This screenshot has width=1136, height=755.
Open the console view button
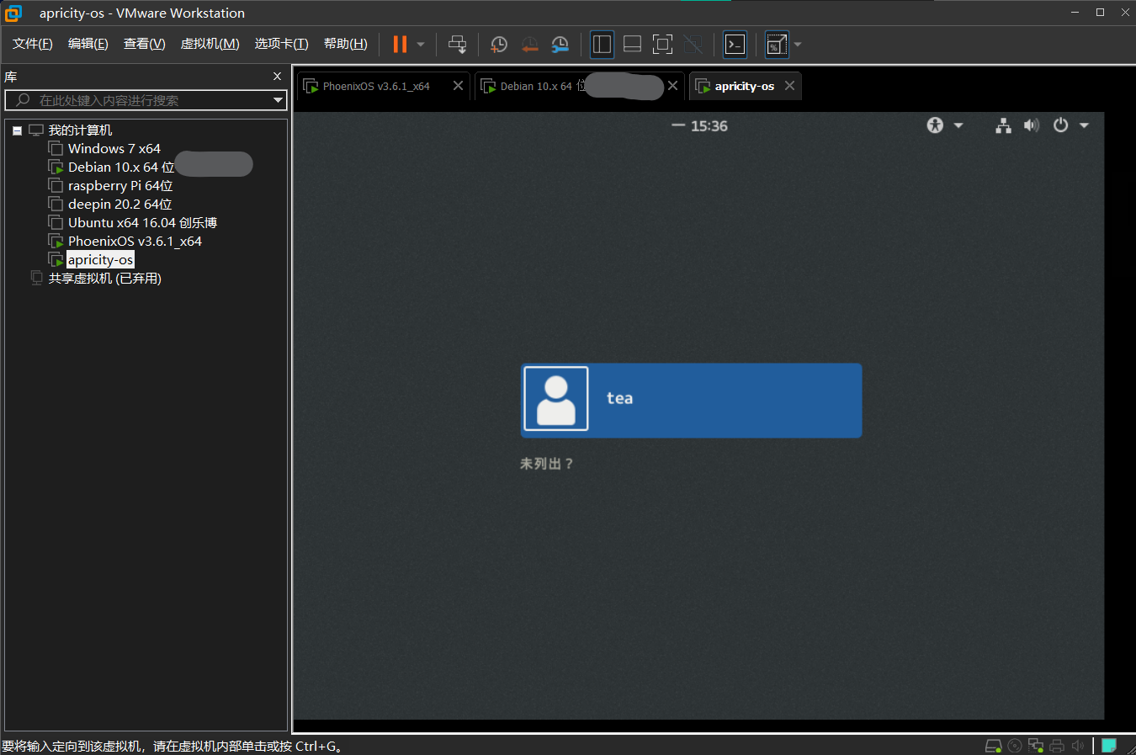[x=735, y=45]
